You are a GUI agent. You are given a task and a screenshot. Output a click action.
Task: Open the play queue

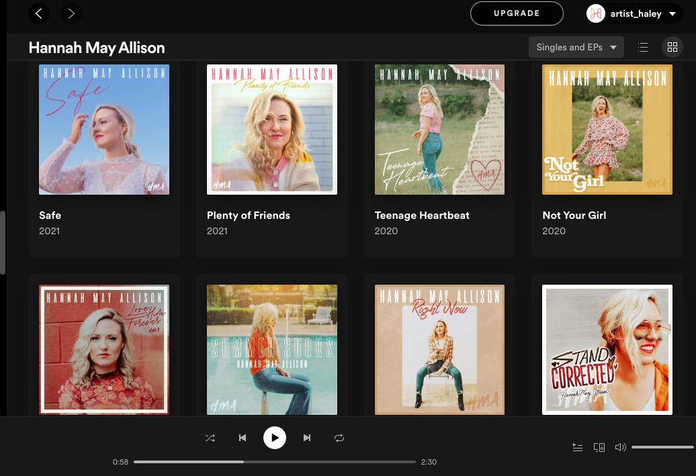coord(578,447)
